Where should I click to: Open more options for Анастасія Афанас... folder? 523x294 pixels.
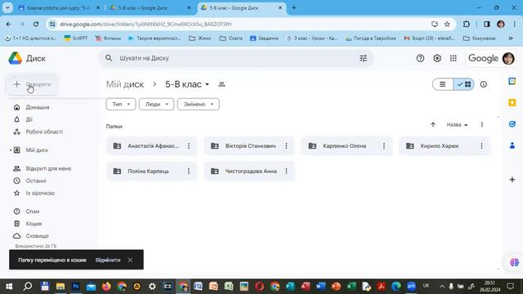[189, 146]
